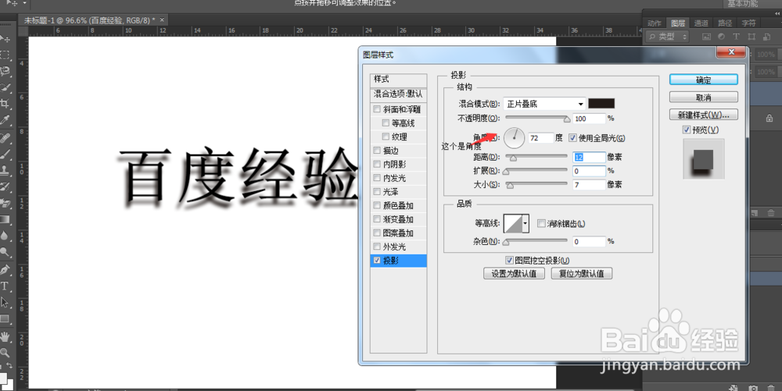
Task: Filter layers by pixel layer icon
Action: (706, 37)
